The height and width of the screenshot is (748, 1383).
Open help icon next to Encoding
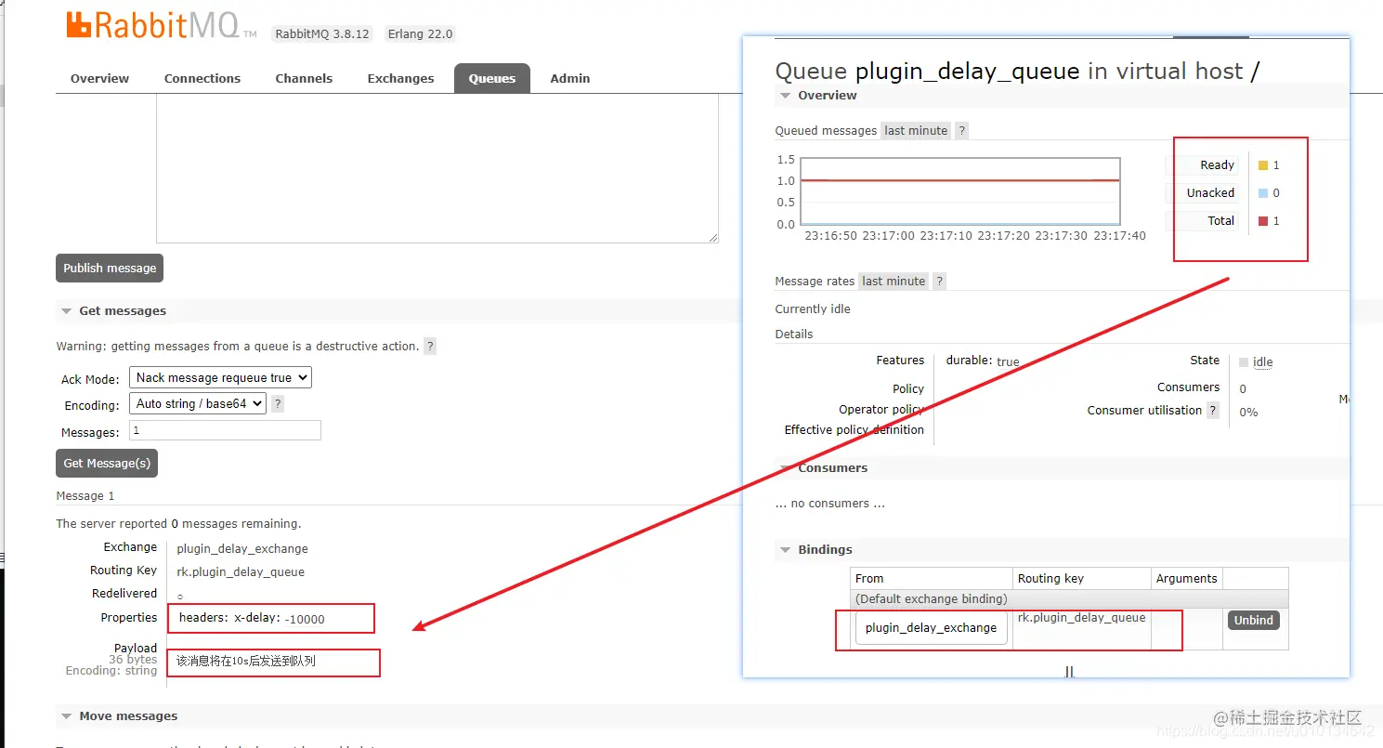point(277,404)
